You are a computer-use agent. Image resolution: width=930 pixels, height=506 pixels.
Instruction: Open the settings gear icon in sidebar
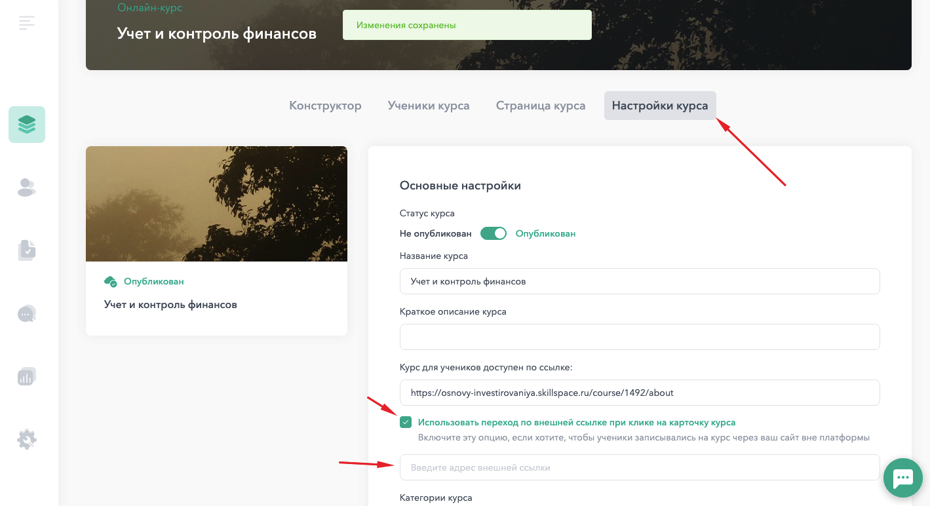click(x=27, y=439)
